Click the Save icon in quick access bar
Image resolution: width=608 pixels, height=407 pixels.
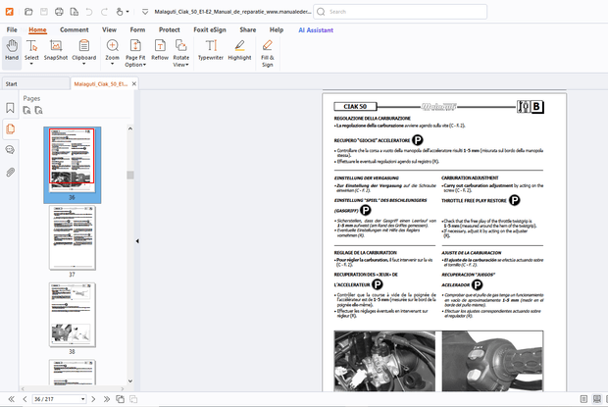pyautogui.click(x=44, y=12)
